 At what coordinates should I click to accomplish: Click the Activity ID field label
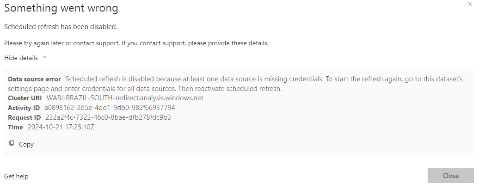25,108
